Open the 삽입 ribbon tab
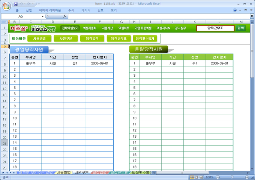Screen dimensions: 255x180 29,10
